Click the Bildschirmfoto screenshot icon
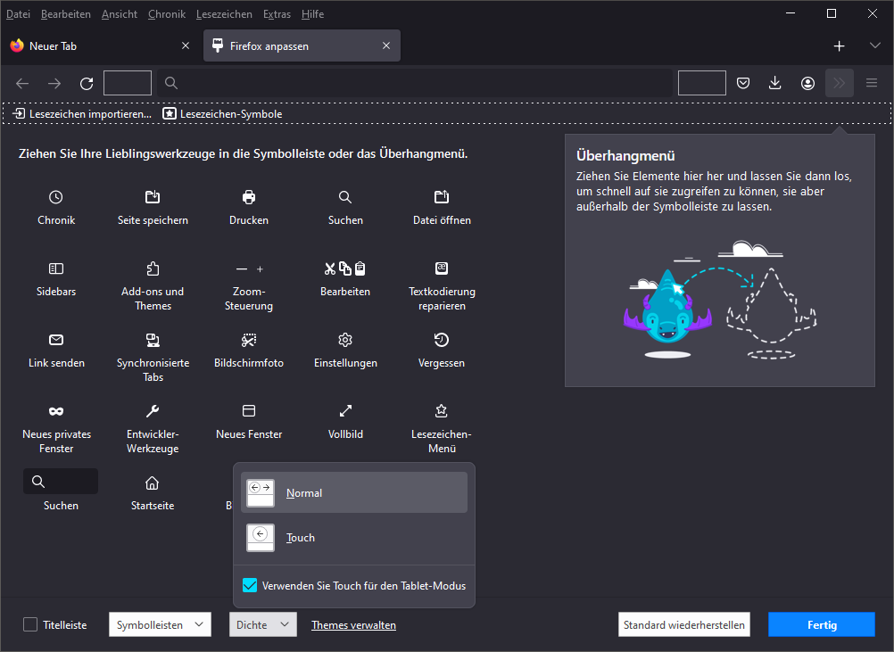894x652 pixels. 249,340
